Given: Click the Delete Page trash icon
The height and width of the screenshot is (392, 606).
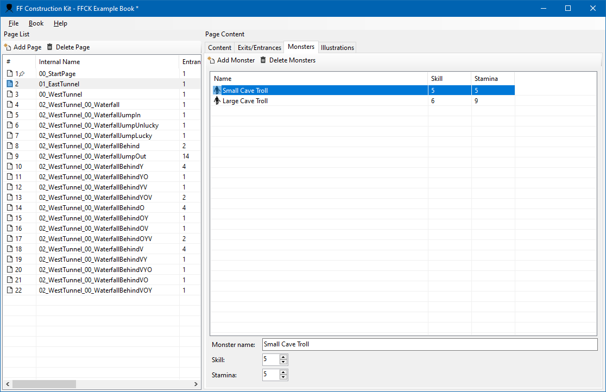Looking at the screenshot, I should coord(50,47).
